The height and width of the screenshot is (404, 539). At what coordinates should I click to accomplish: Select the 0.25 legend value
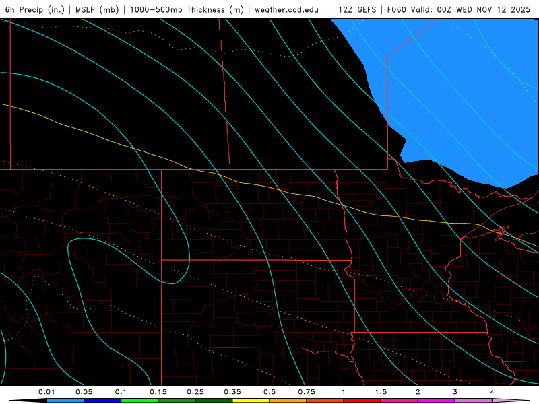point(195,392)
